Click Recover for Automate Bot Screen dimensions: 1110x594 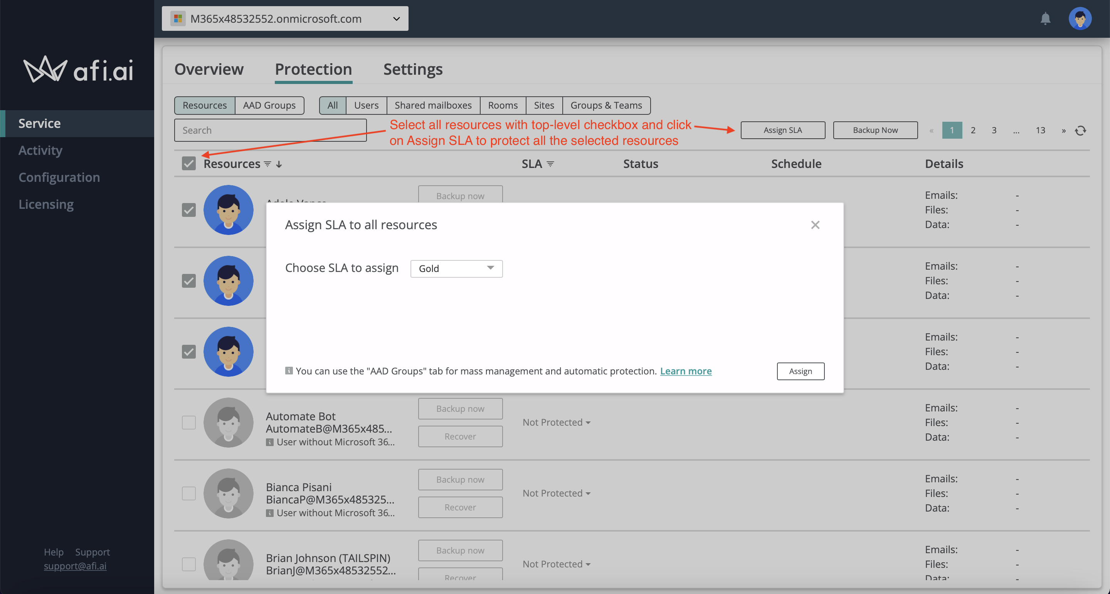pos(460,437)
